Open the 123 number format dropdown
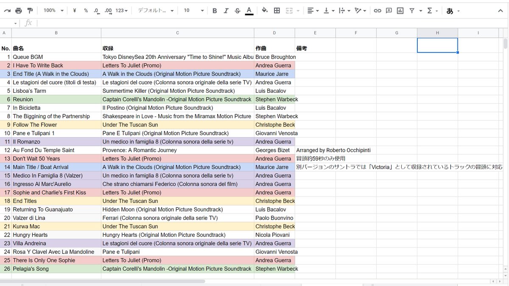The width and height of the screenshot is (509, 286). (x=121, y=11)
